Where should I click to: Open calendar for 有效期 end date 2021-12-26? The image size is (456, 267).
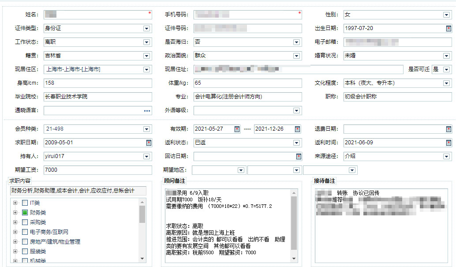[297, 129]
